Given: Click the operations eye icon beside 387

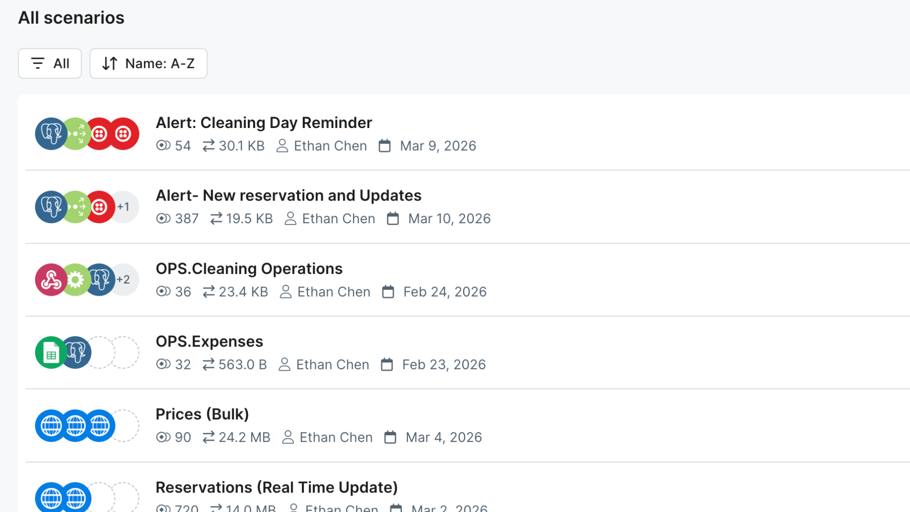Looking at the screenshot, I should click(x=163, y=219).
